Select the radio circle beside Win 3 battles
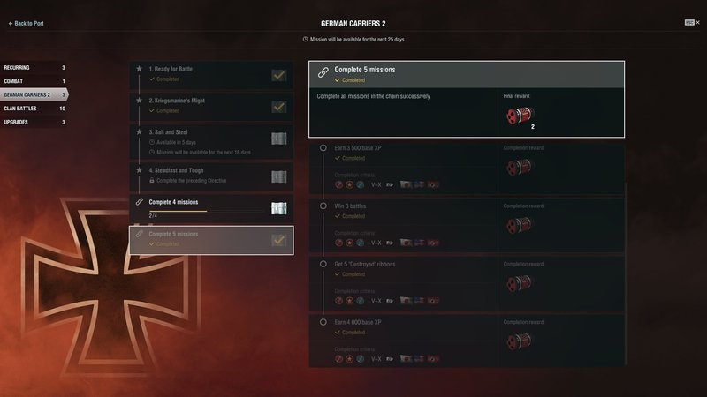Image resolution: width=707 pixels, height=397 pixels. (x=323, y=206)
